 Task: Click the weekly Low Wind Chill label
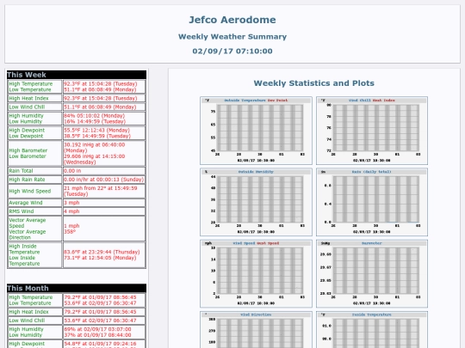pos(27,107)
